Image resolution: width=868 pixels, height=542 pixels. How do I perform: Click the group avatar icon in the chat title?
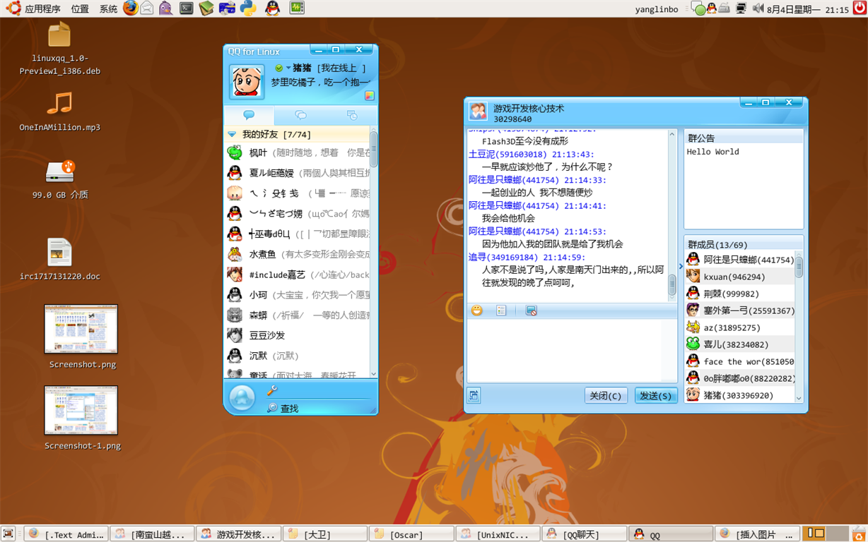(x=478, y=112)
